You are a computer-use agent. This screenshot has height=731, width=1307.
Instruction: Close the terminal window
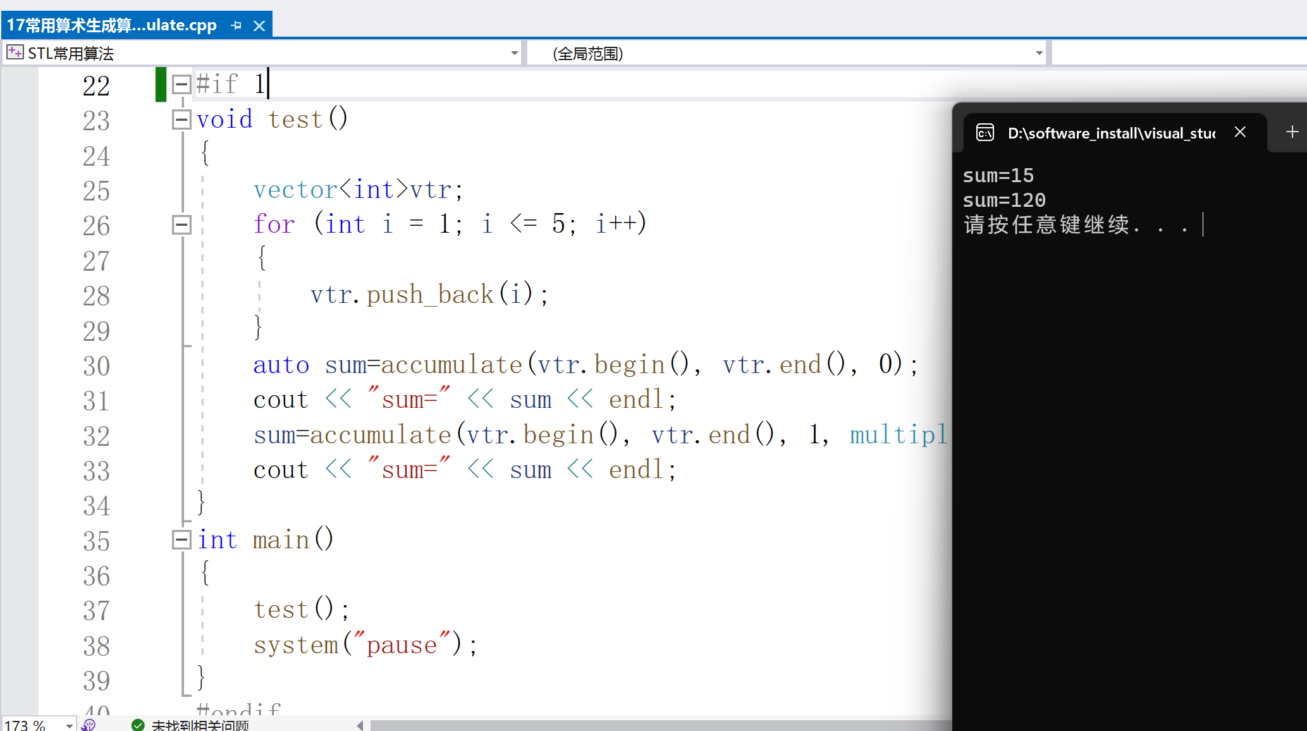pyautogui.click(x=1240, y=132)
